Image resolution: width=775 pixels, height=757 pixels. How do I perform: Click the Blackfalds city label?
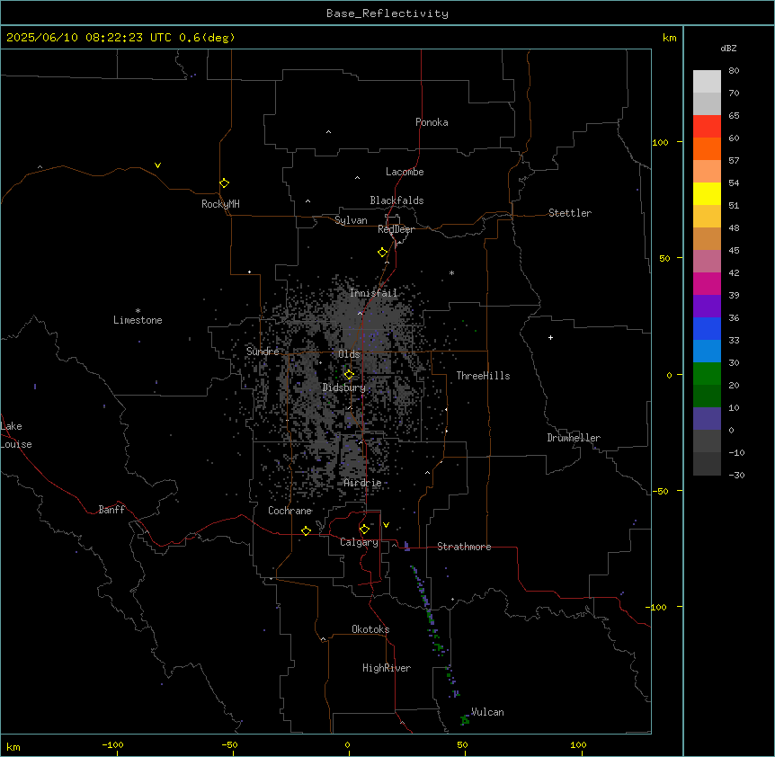396,200
